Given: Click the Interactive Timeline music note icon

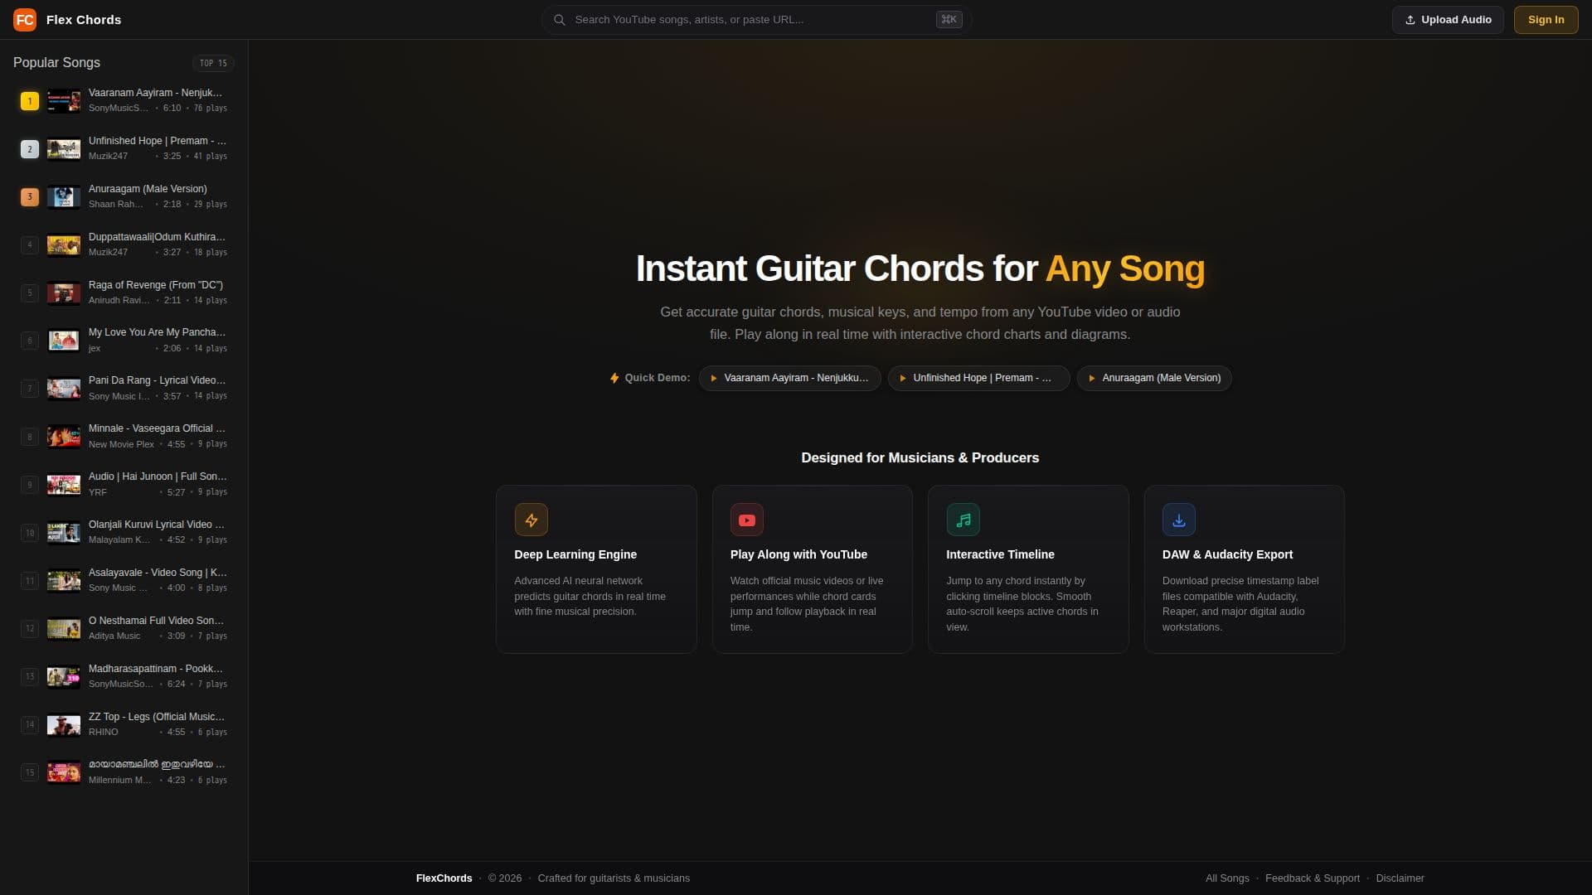Looking at the screenshot, I should 963,520.
